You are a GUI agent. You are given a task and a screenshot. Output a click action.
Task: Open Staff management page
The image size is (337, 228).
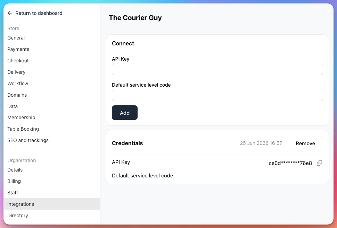click(x=13, y=193)
